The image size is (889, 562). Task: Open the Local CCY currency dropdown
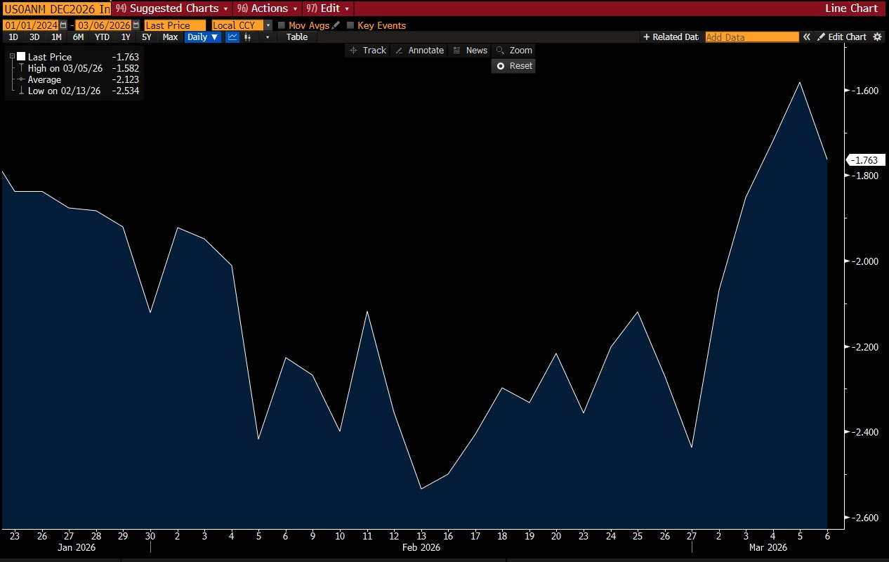pyautogui.click(x=268, y=25)
